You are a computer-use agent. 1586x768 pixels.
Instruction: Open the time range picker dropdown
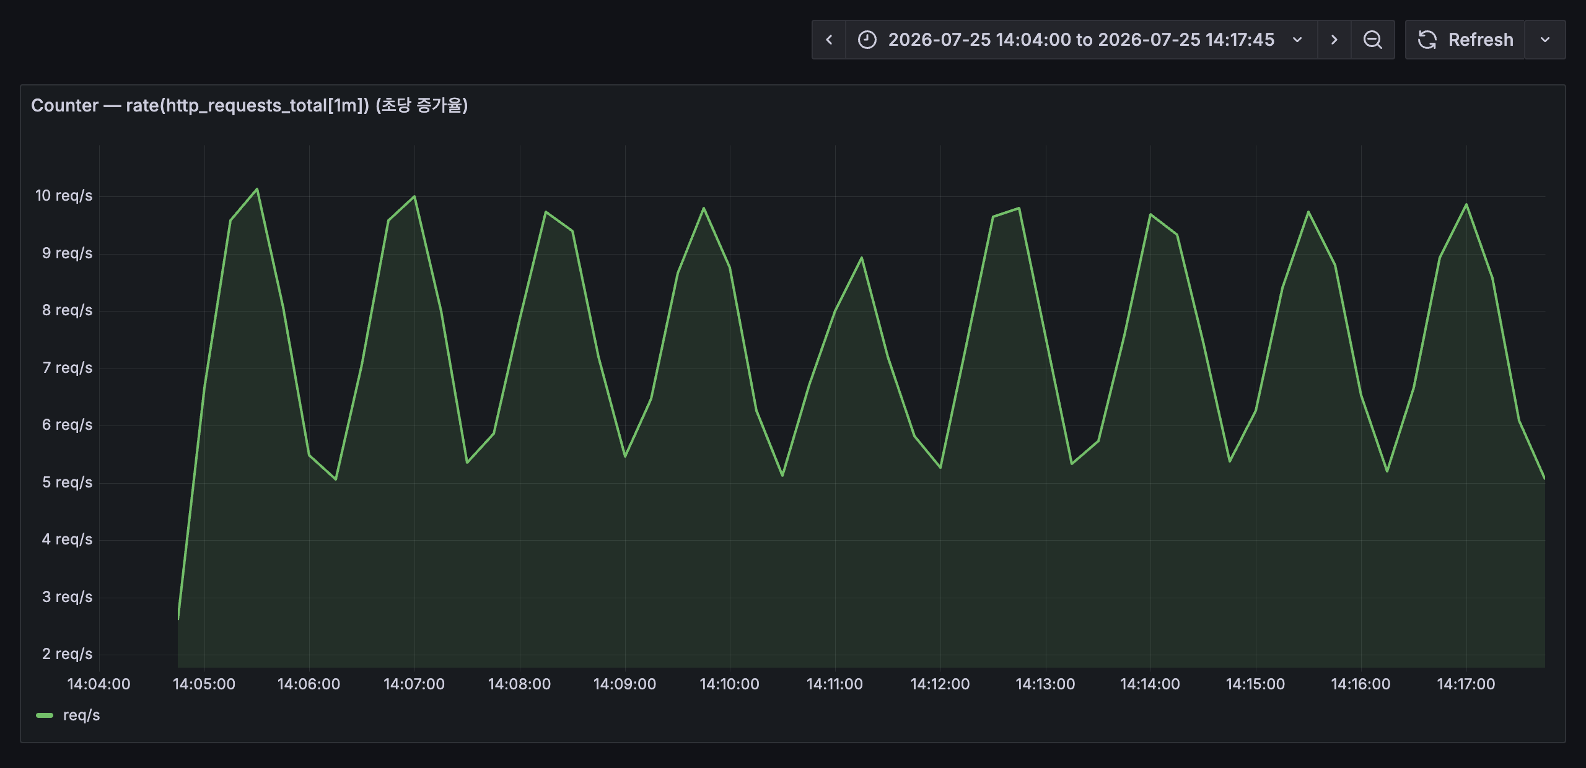(1081, 40)
